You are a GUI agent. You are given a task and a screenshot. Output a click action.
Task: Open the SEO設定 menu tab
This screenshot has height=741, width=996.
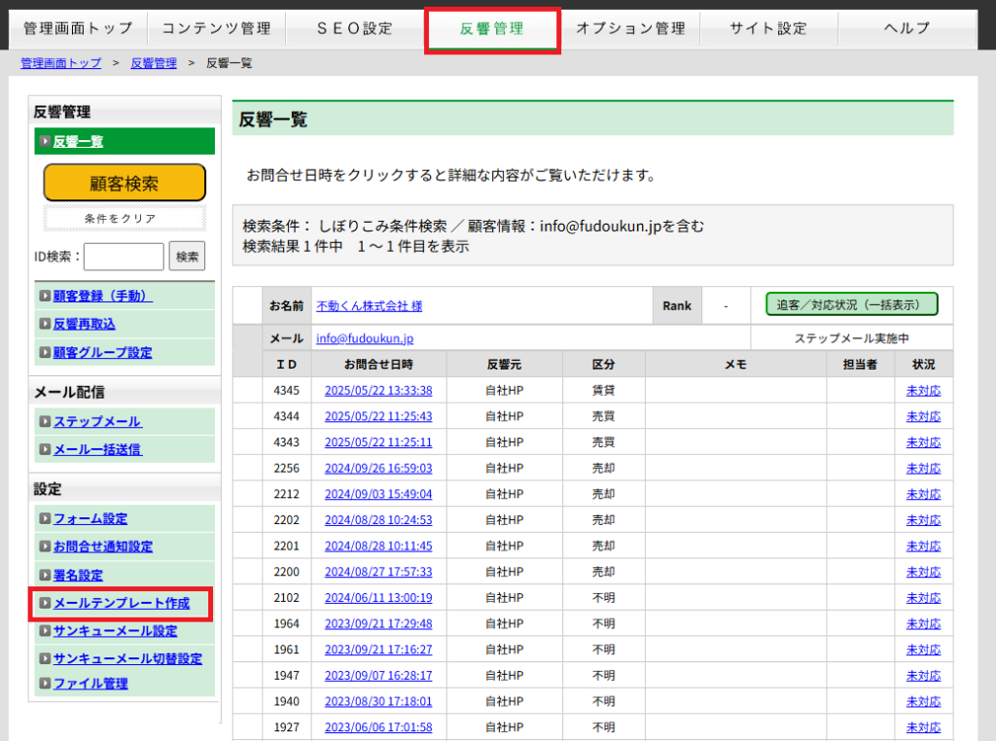click(x=354, y=28)
